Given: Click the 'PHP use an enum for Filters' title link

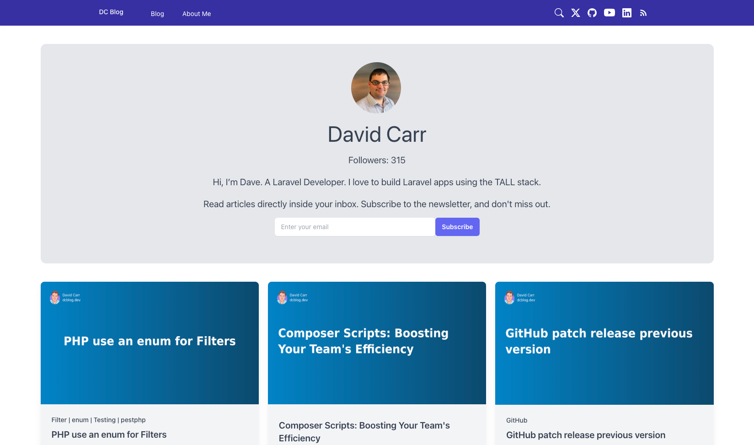Looking at the screenshot, I should tap(109, 434).
